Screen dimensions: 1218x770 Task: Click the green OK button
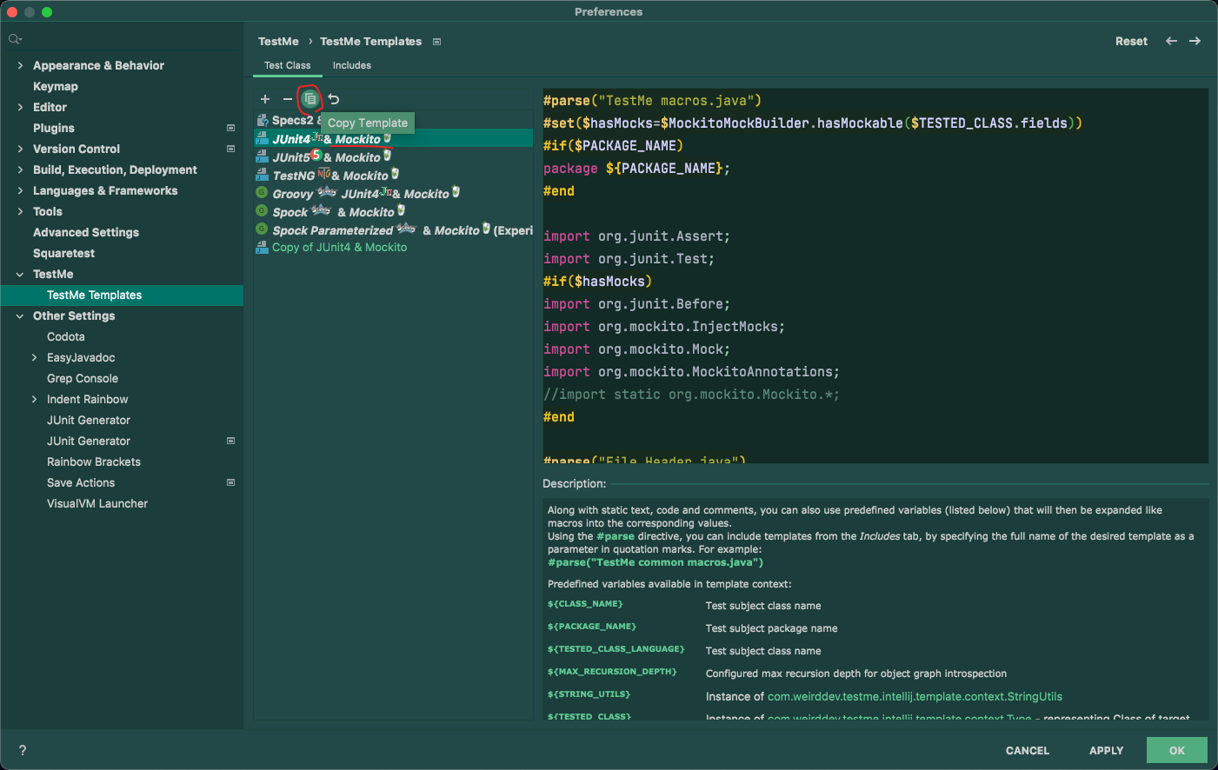pos(1177,750)
